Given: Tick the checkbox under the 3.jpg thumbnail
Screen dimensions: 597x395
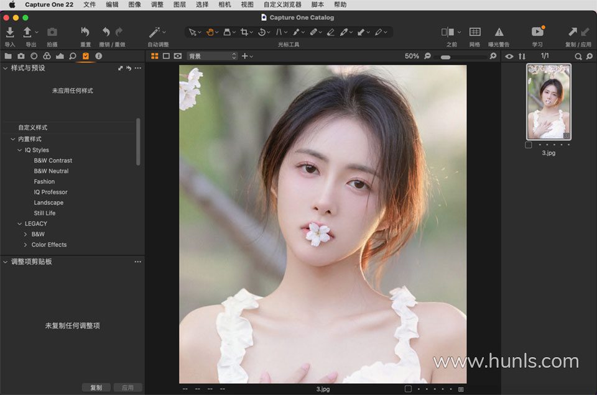Looking at the screenshot, I should click(x=528, y=145).
